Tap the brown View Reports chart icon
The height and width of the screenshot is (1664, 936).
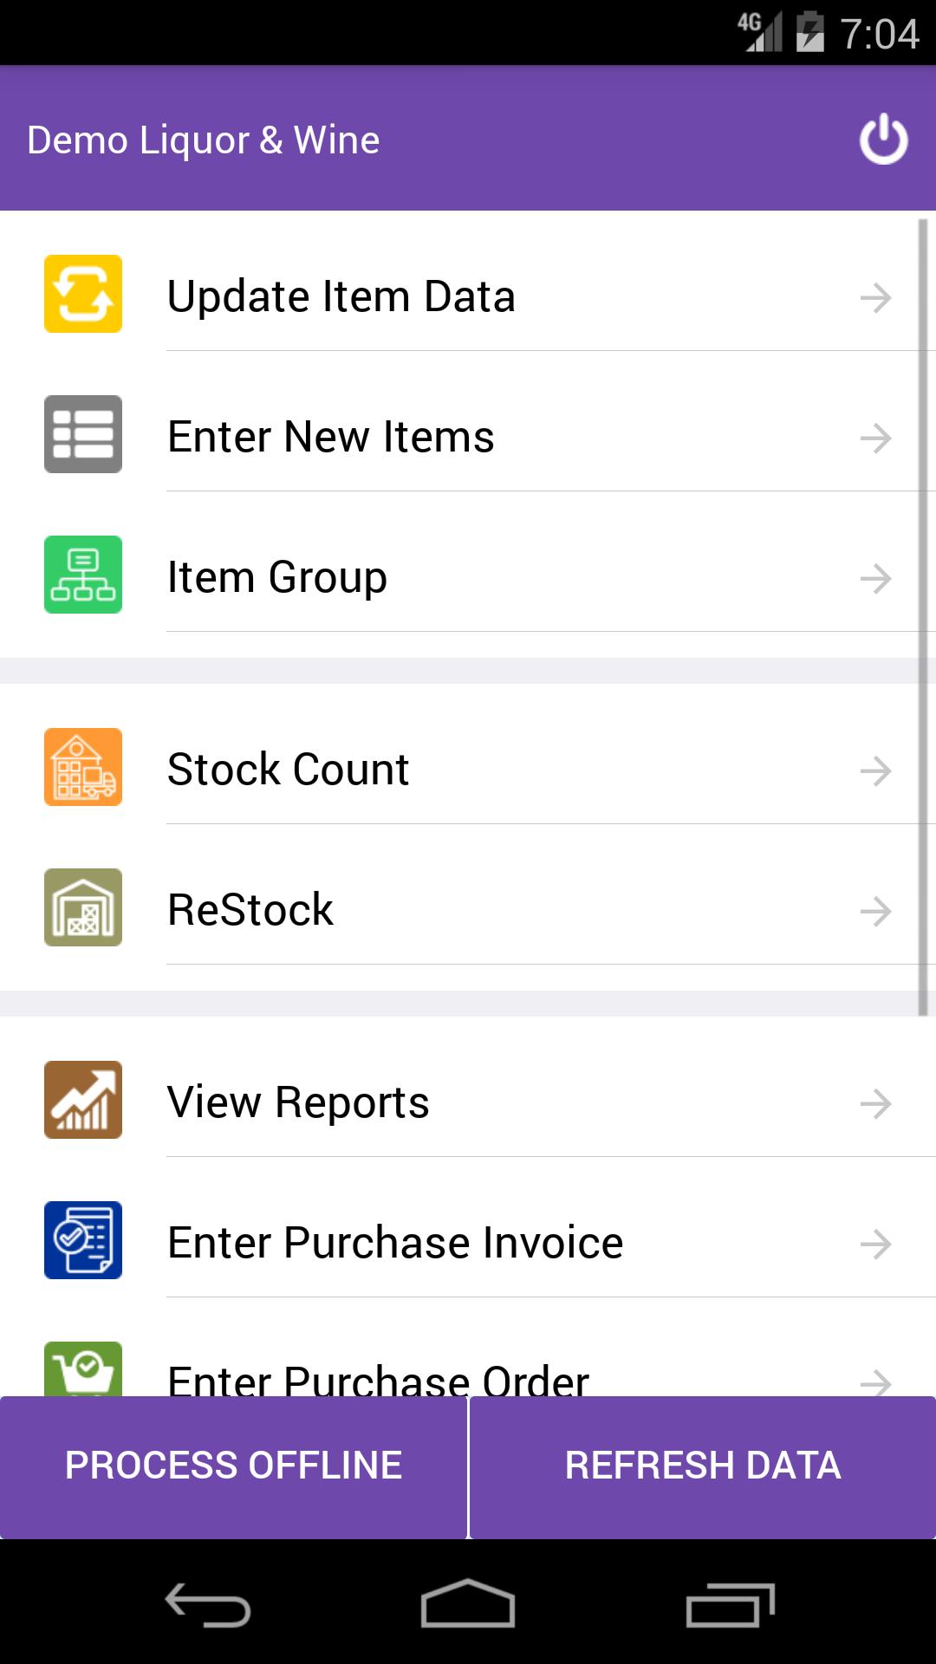click(x=83, y=1100)
